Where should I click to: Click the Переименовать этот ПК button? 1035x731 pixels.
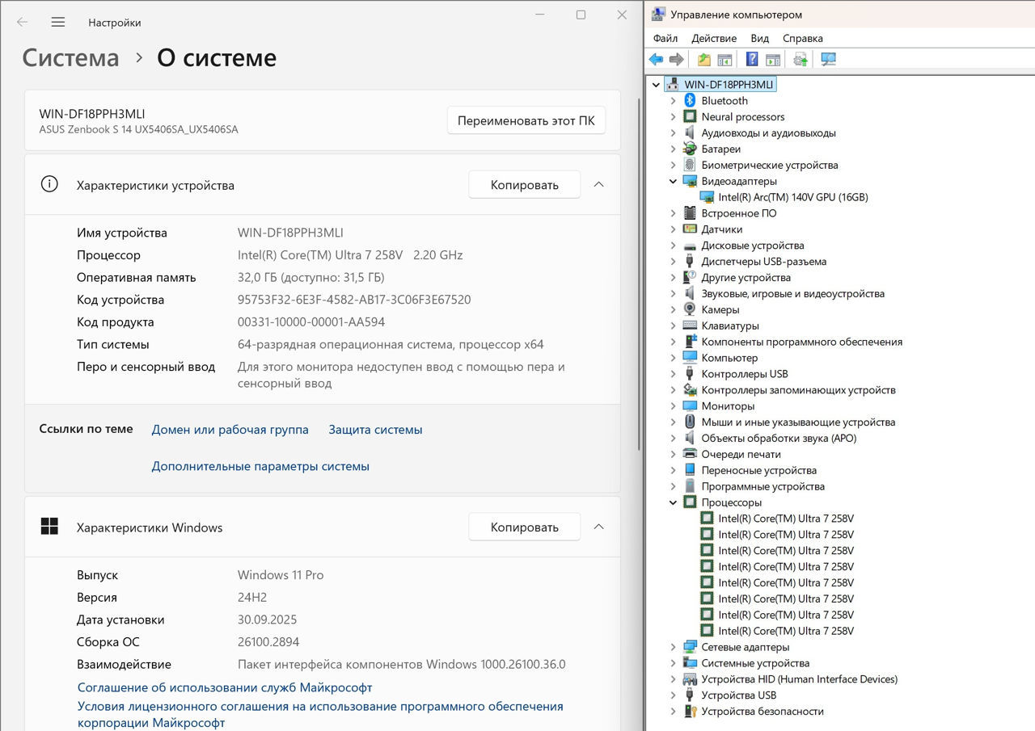point(526,121)
